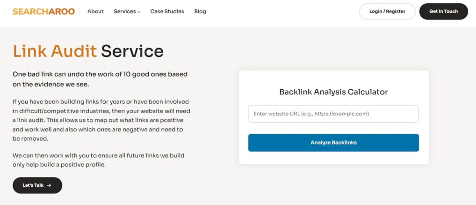The width and height of the screenshot is (476, 205).
Task: Click the Get In Touch button
Action: (444, 12)
